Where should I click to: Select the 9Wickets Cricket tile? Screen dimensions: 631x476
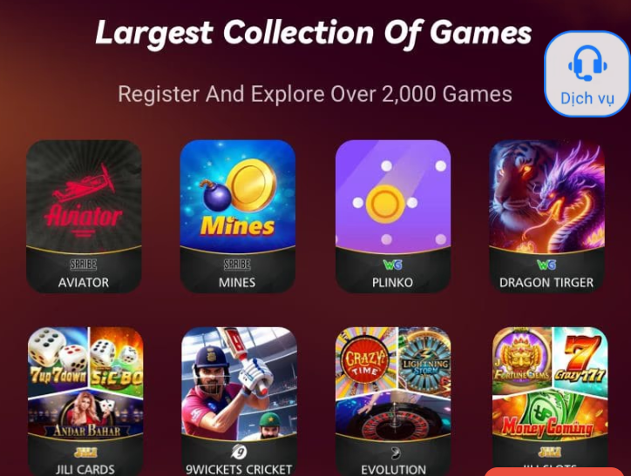click(x=239, y=401)
